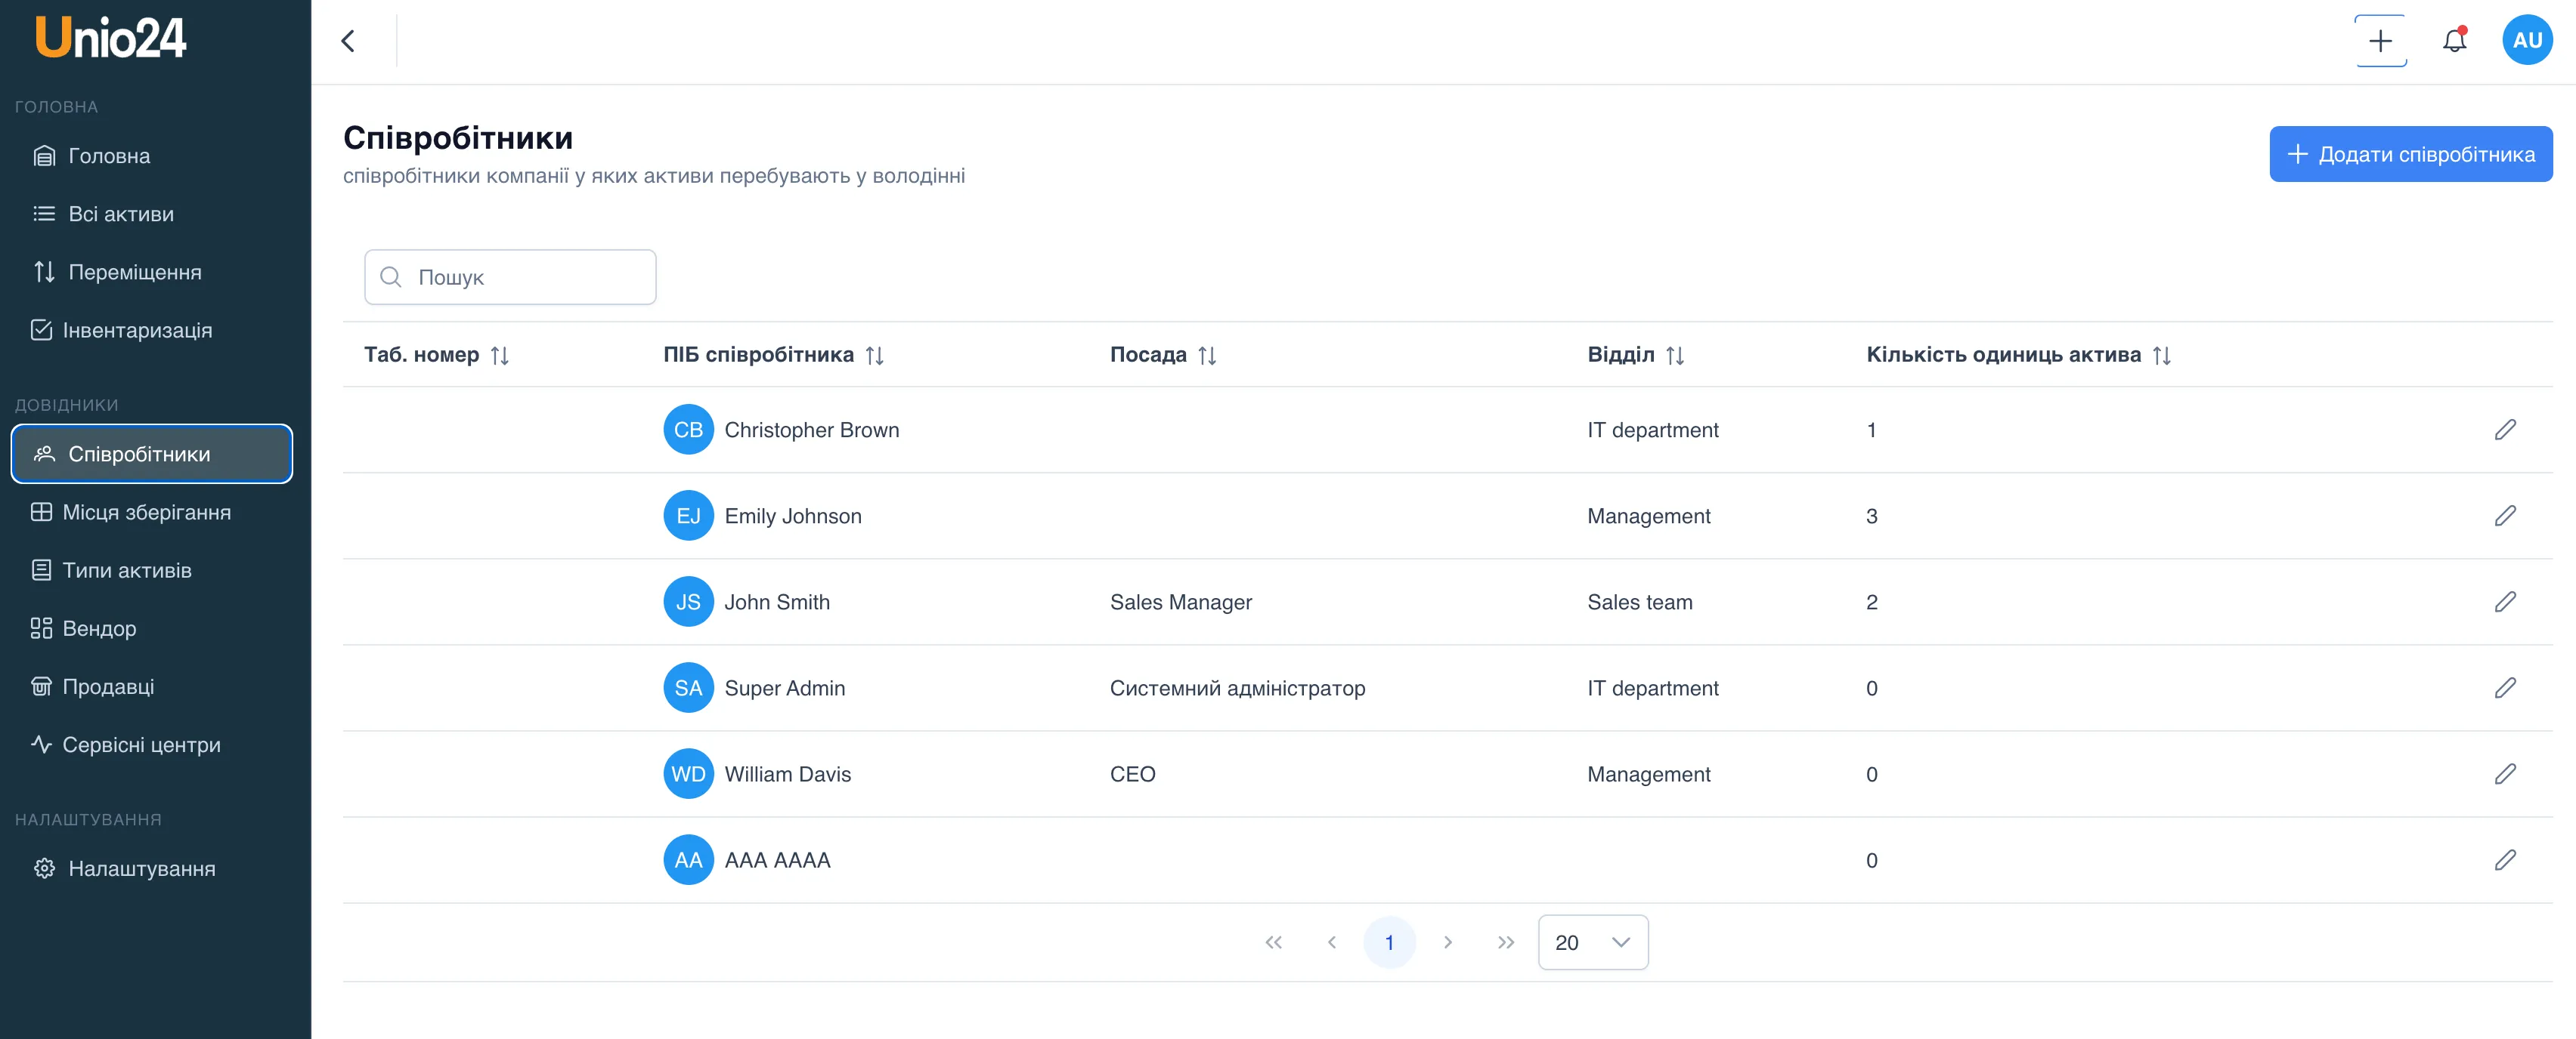2576x1039 pixels.
Task: Go to next page arrow
Action: [x=1447, y=942]
